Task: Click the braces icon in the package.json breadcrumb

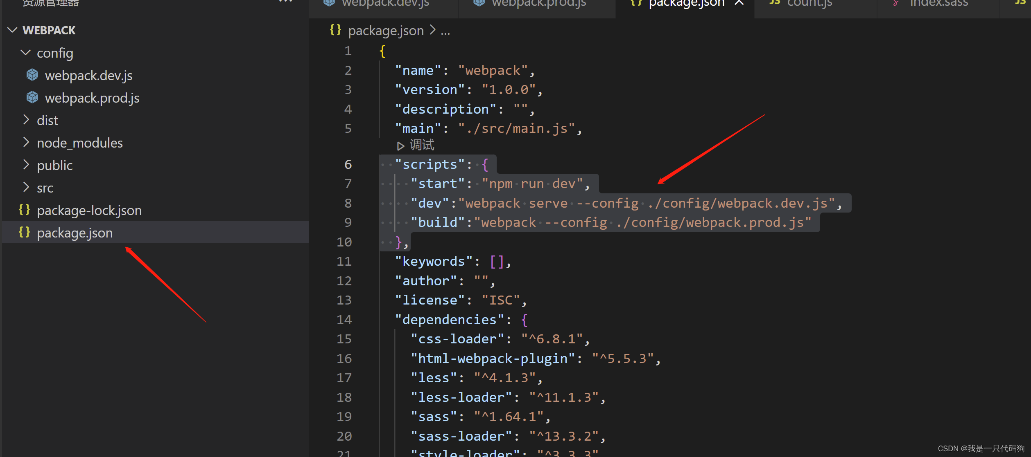Action: [x=335, y=30]
